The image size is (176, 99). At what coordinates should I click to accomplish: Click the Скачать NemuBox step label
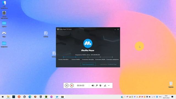[x=64, y=59]
